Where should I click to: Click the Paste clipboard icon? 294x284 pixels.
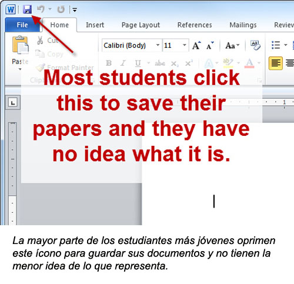pyautogui.click(x=21, y=45)
